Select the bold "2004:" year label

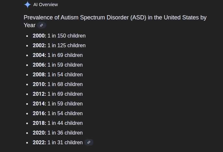tap(39, 55)
